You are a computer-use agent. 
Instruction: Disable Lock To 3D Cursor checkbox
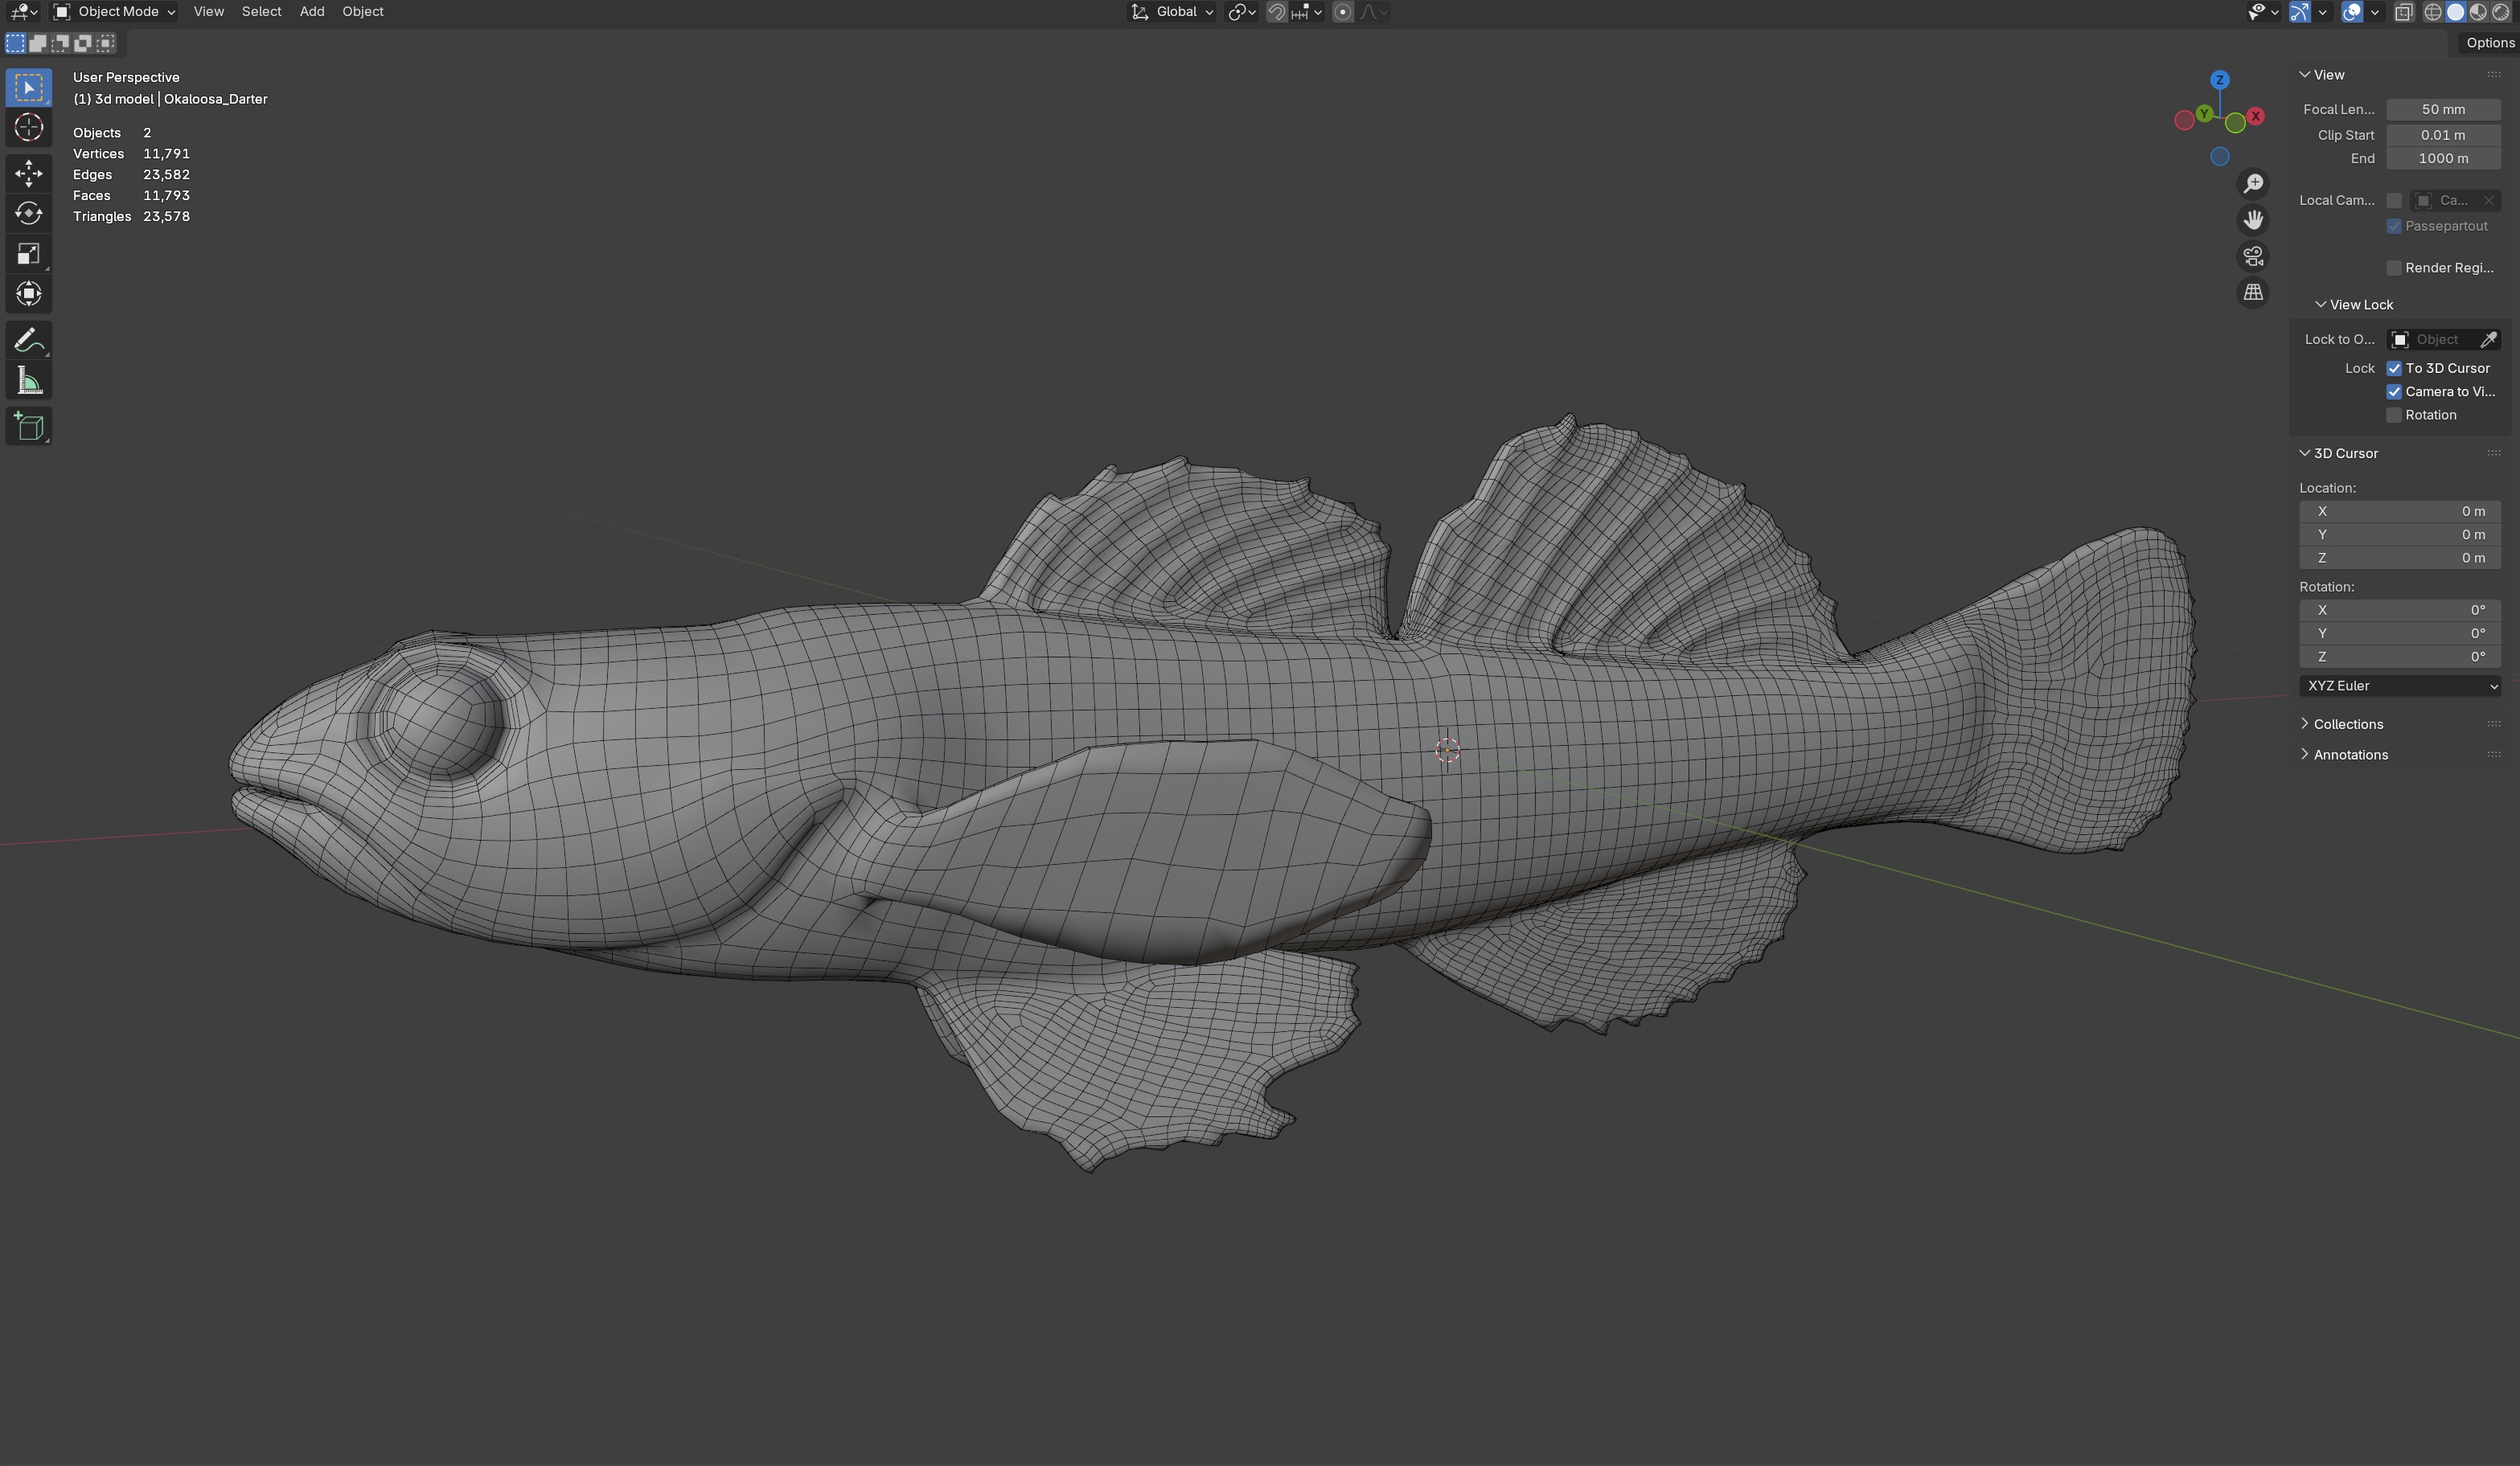[2394, 369]
